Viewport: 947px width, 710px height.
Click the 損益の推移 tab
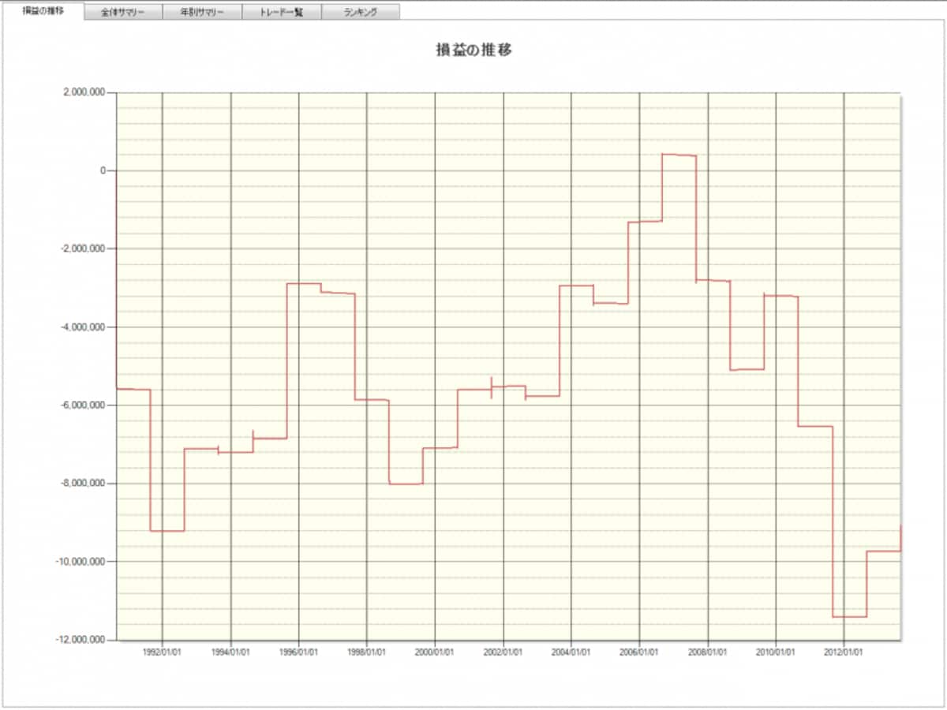click(x=43, y=11)
